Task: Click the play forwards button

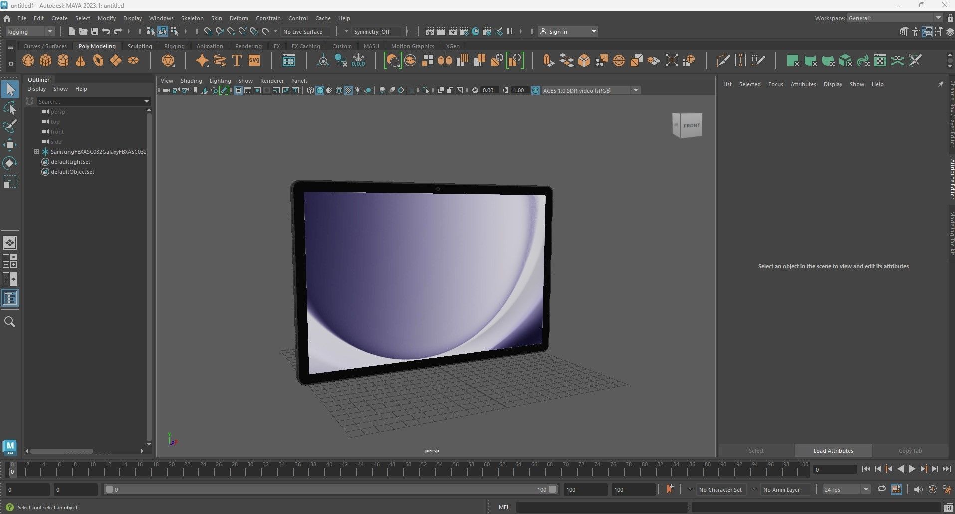Action: 912,469
